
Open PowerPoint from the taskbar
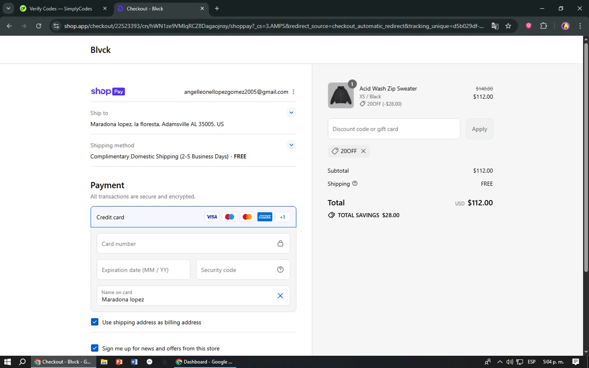[x=119, y=362]
